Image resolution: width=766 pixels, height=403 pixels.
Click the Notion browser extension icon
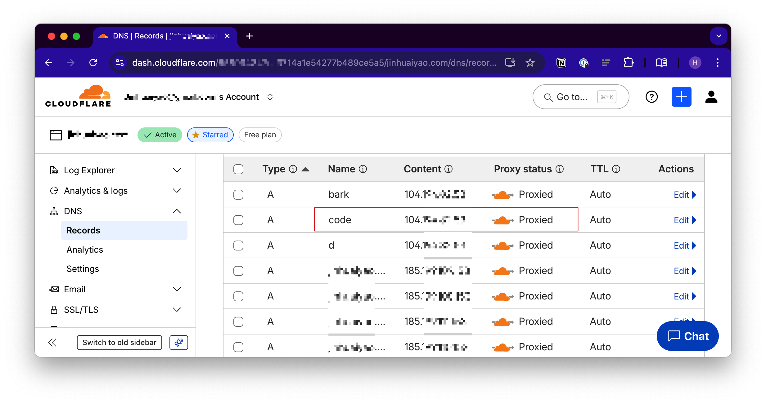point(561,63)
